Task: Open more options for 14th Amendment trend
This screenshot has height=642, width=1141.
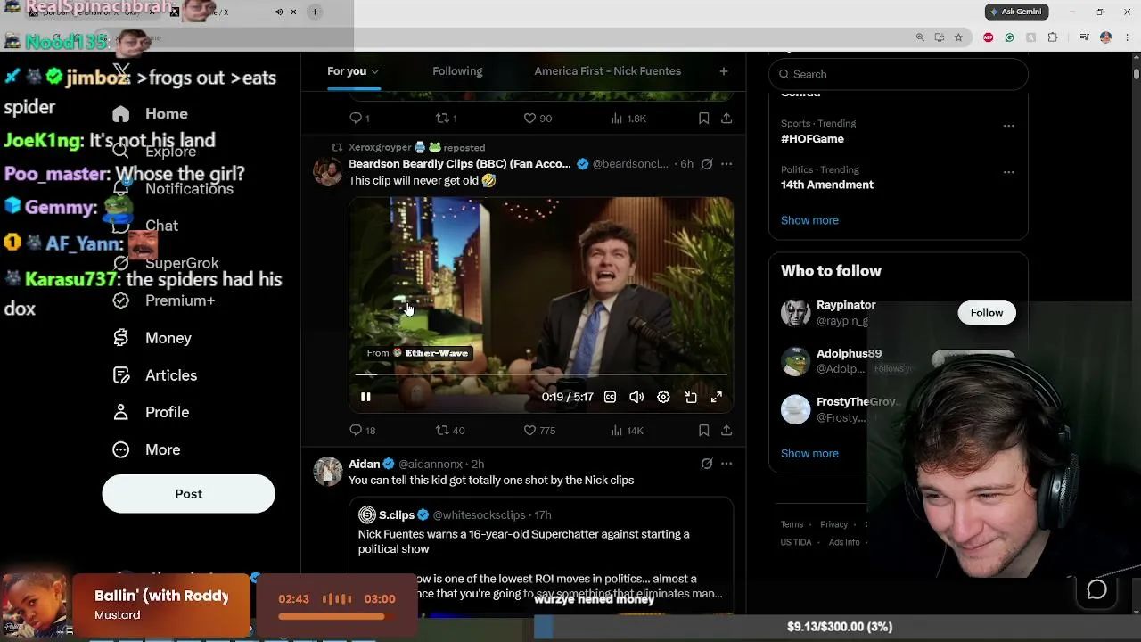Action: coord(1009,172)
